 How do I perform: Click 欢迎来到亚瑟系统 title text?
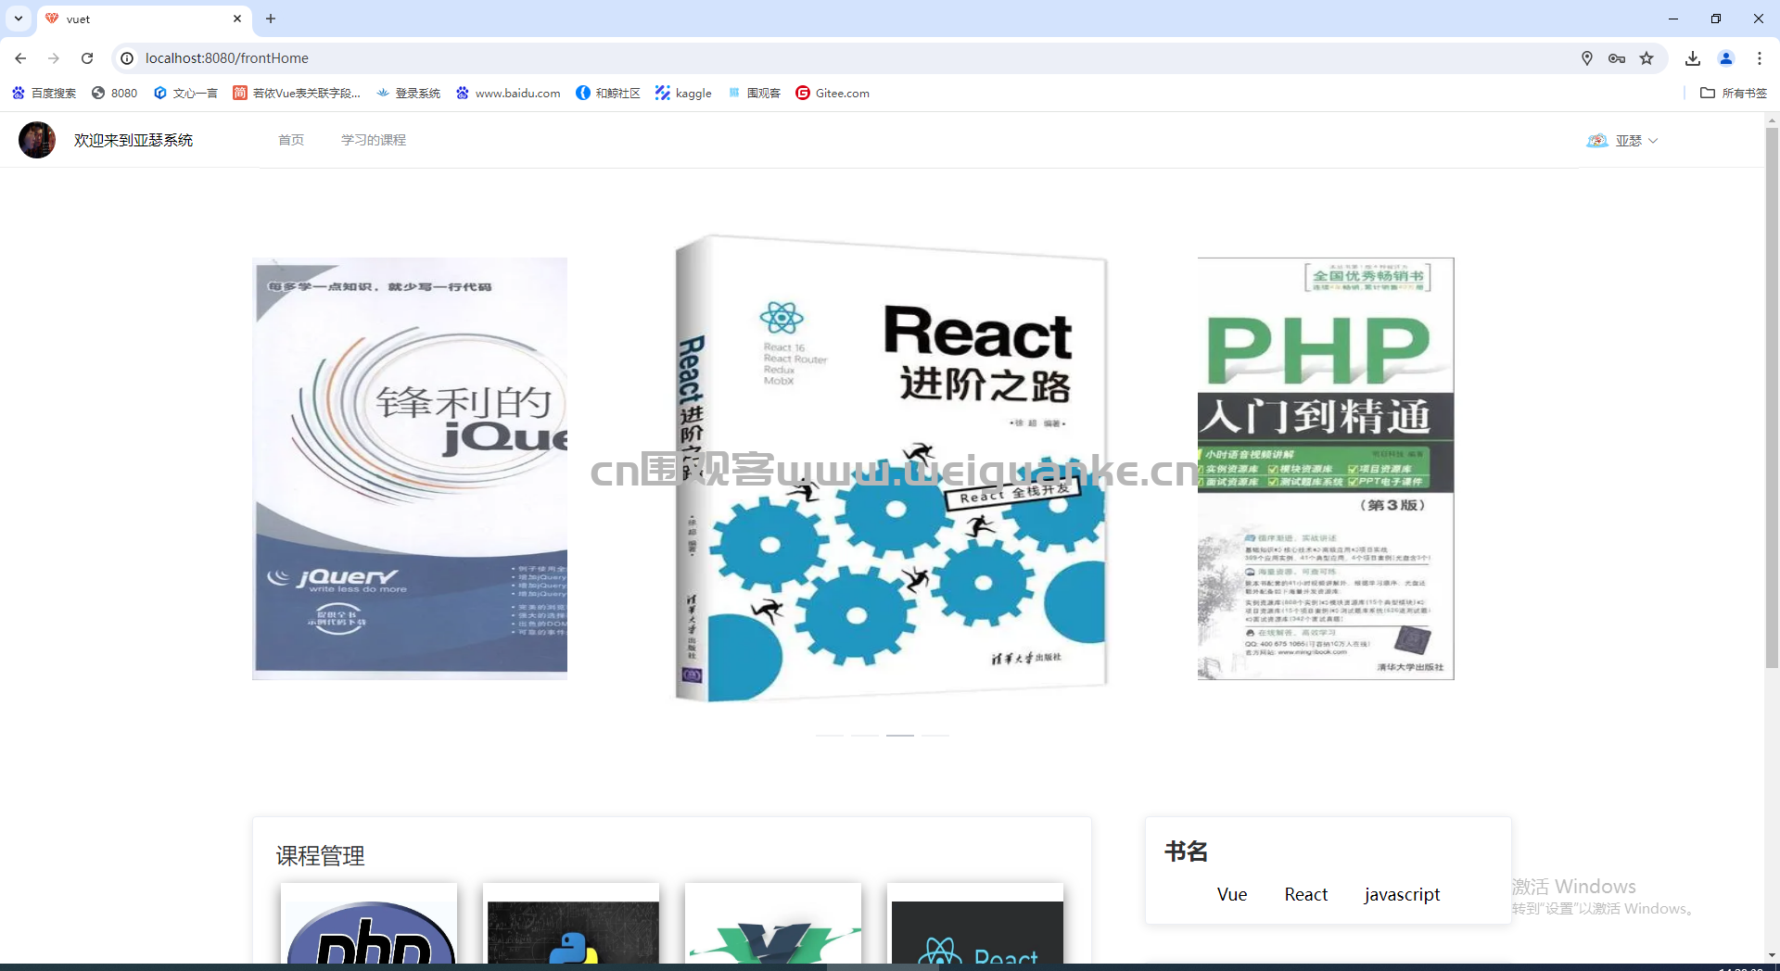point(133,140)
